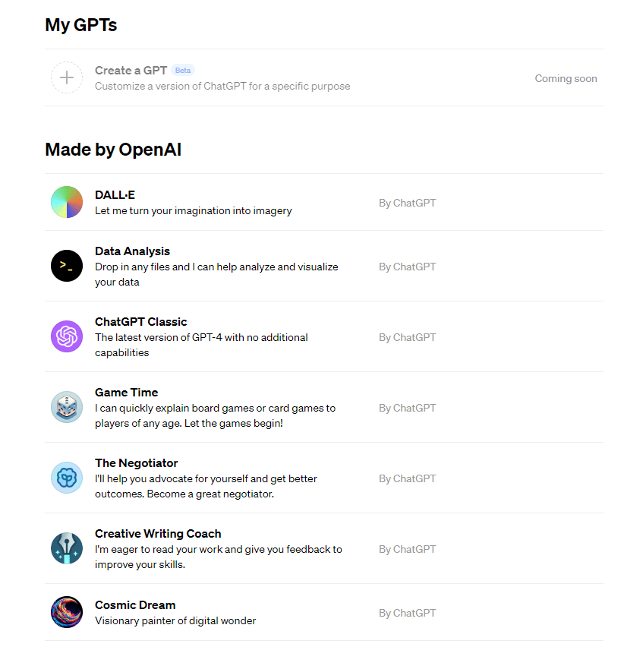The height and width of the screenshot is (647, 624).
Task: Open the Create a GPT option
Action: click(x=131, y=70)
